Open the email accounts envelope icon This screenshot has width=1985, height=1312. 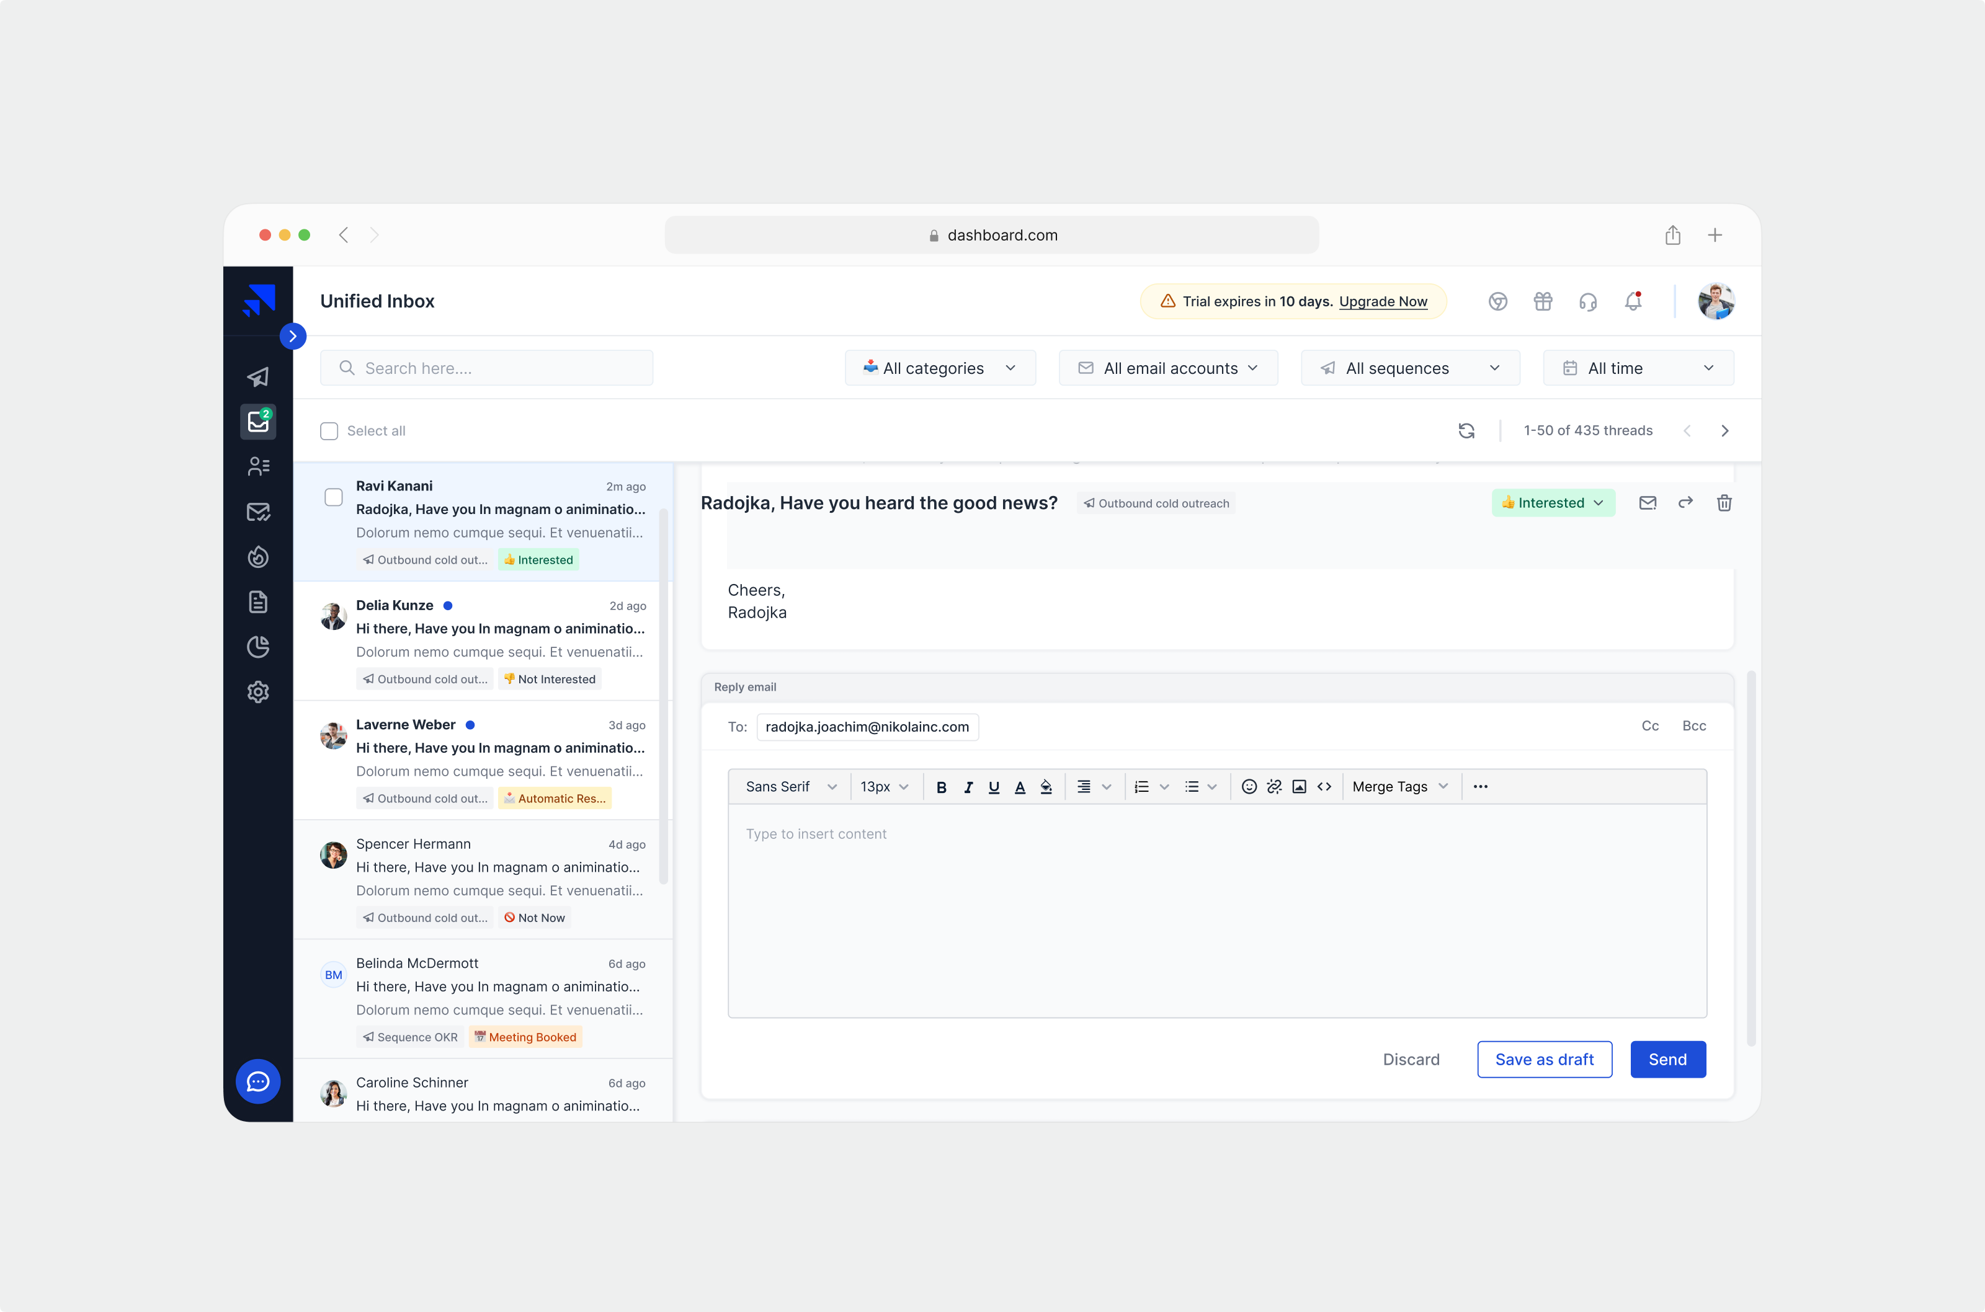click(x=258, y=512)
